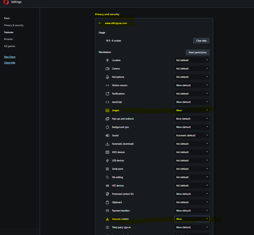Click the JavaScript code brackets icon
Image resolution: width=254 pixels, height=235 pixels.
pyautogui.click(x=107, y=102)
